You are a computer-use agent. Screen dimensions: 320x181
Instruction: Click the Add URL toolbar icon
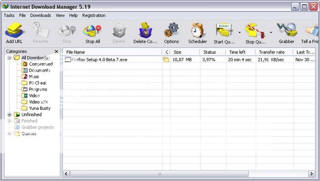15,31
